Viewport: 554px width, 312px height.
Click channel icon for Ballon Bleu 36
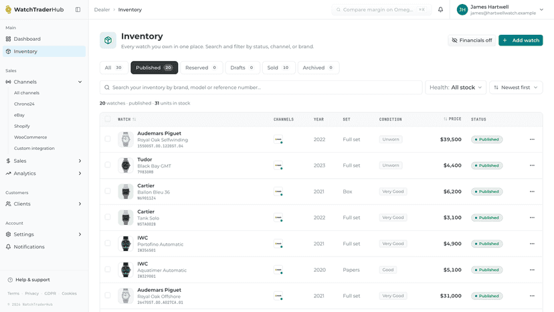(278, 191)
